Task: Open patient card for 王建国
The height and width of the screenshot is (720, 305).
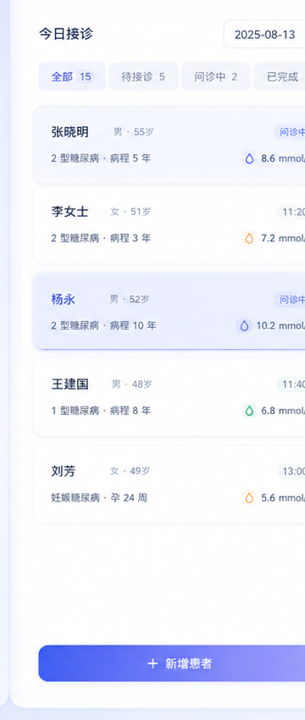Action: coord(169,397)
